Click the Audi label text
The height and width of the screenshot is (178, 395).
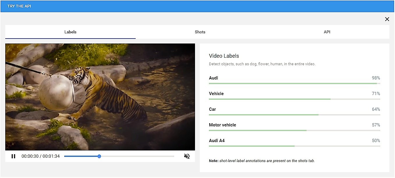(x=213, y=78)
